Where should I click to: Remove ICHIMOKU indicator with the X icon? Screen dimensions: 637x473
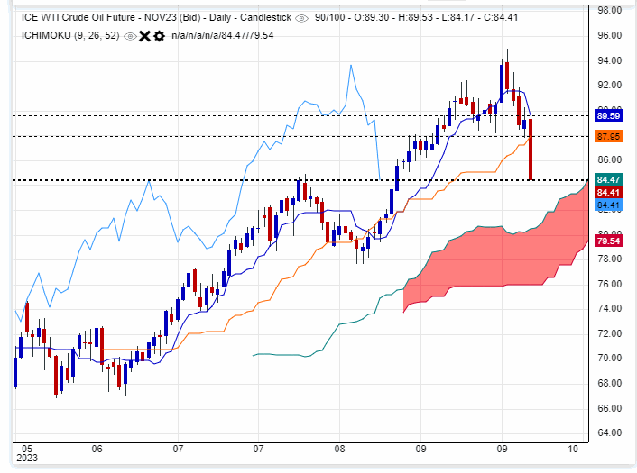144,36
